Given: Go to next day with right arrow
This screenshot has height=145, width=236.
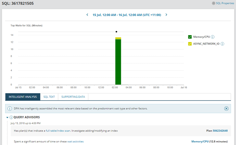Looking at the screenshot, I should 166,15.
